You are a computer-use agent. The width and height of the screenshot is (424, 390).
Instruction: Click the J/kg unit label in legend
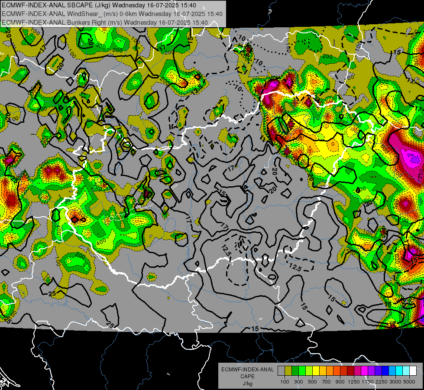[x=247, y=383]
